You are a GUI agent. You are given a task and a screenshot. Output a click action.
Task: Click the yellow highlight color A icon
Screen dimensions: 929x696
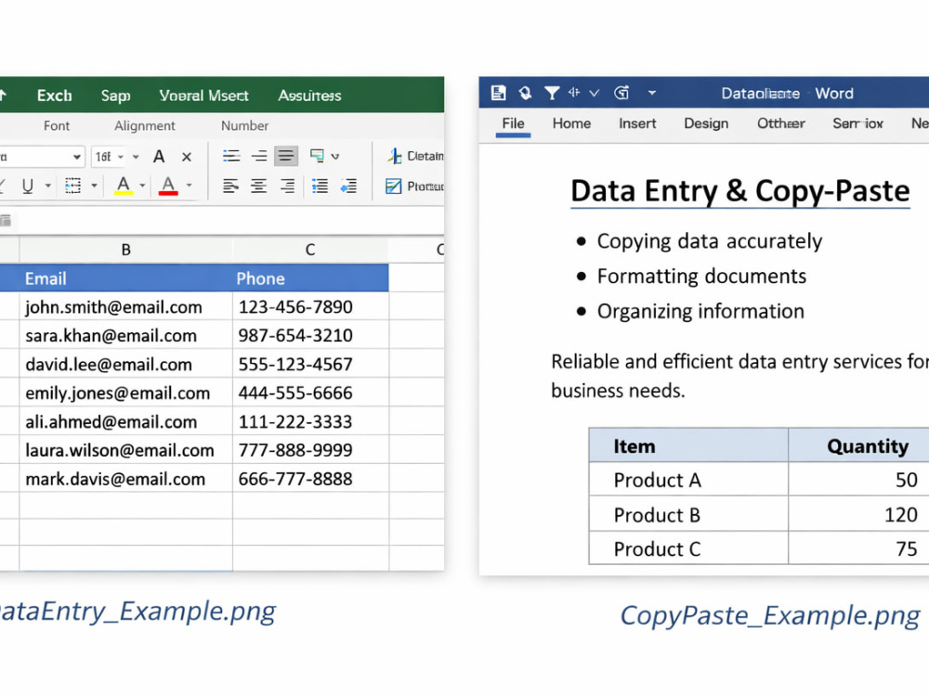click(x=124, y=186)
